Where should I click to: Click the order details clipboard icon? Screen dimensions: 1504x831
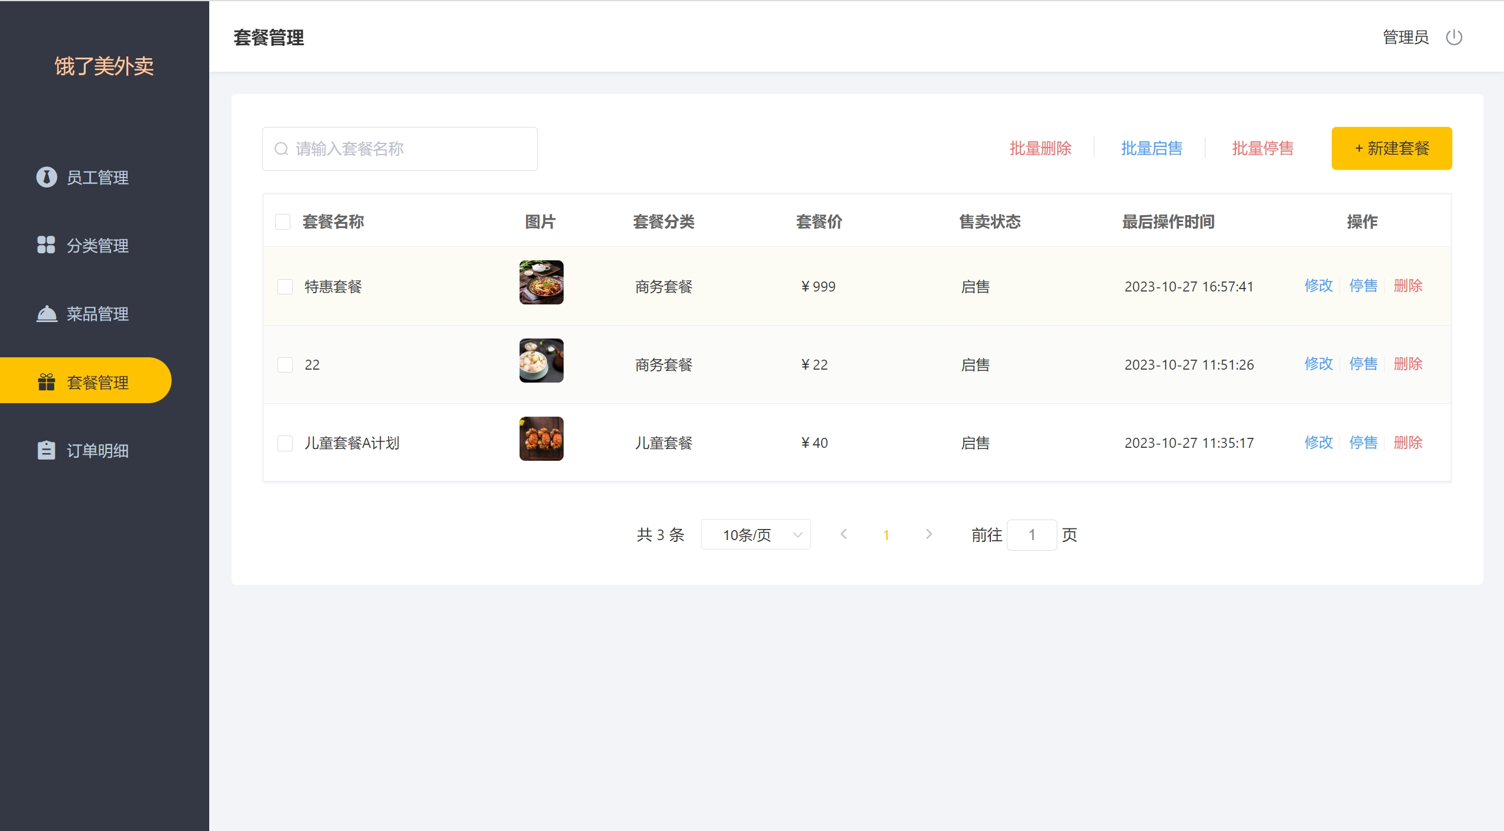coord(46,450)
